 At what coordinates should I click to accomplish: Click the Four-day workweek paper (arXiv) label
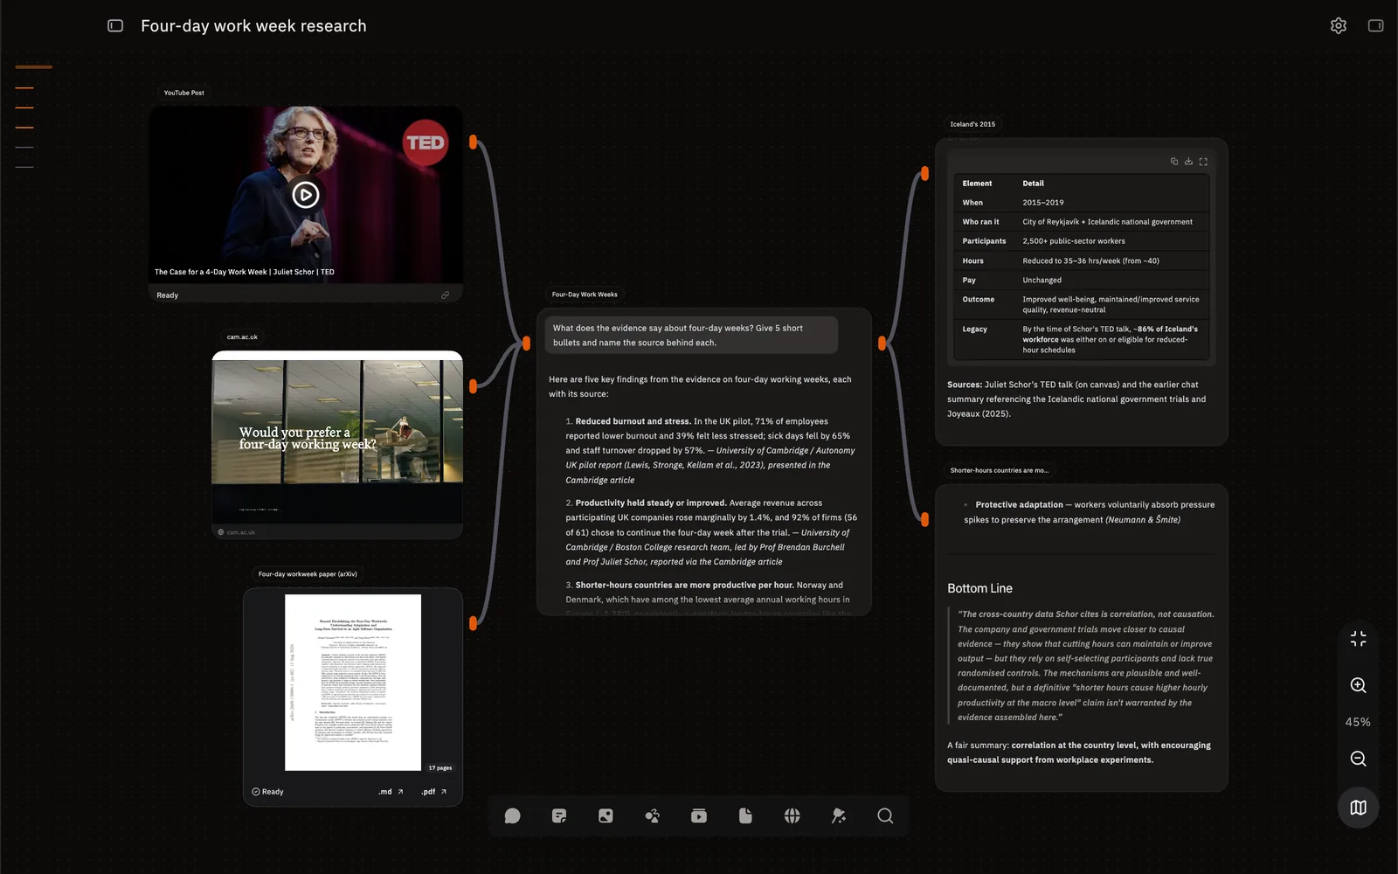pyautogui.click(x=308, y=574)
